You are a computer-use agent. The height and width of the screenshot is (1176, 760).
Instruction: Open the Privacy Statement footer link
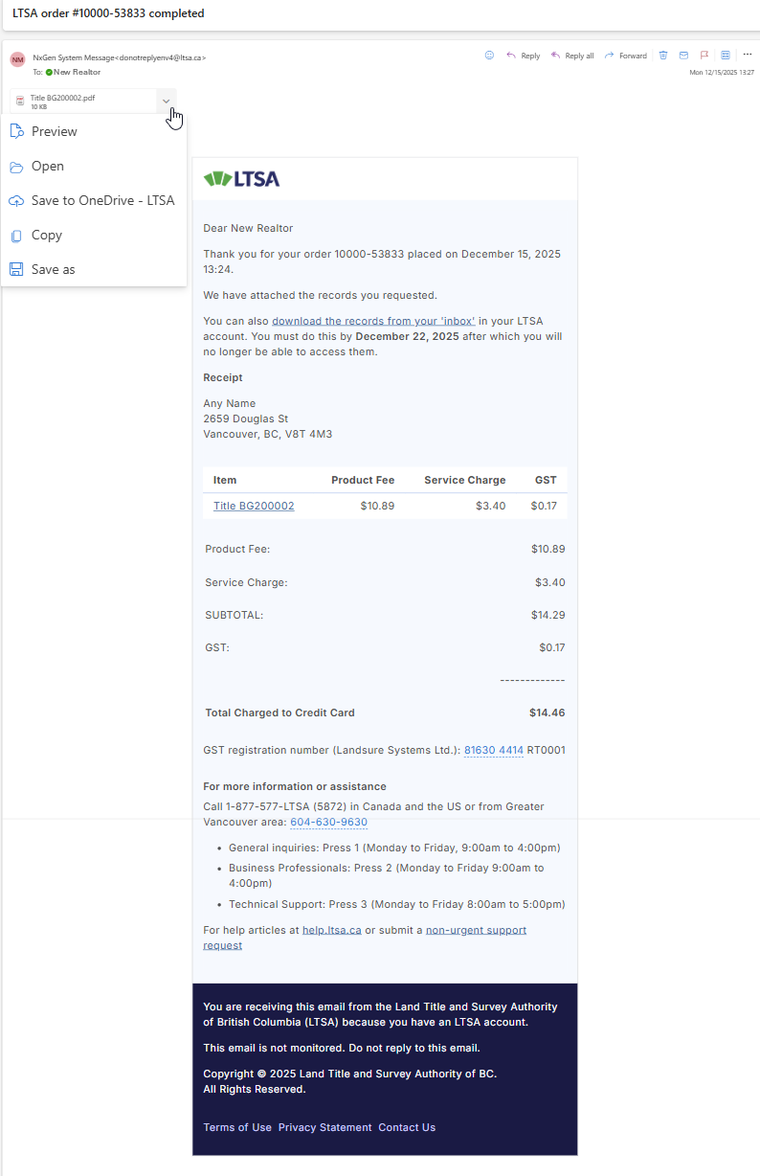pyautogui.click(x=324, y=1127)
